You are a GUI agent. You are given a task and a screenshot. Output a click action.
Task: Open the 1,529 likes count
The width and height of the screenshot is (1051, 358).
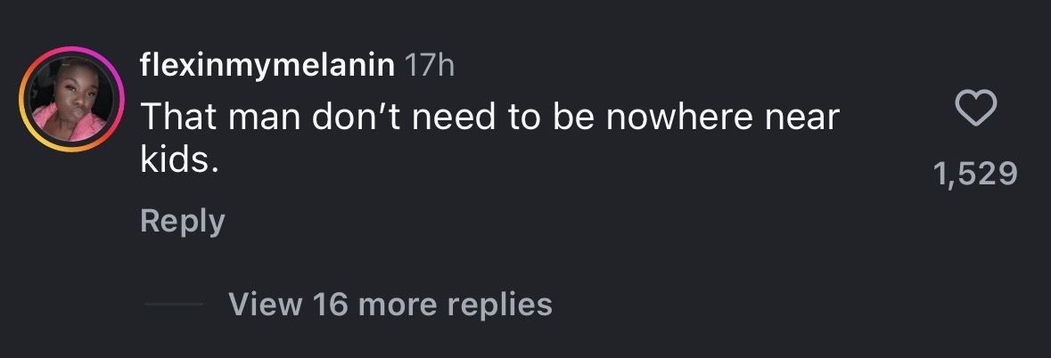click(x=975, y=174)
